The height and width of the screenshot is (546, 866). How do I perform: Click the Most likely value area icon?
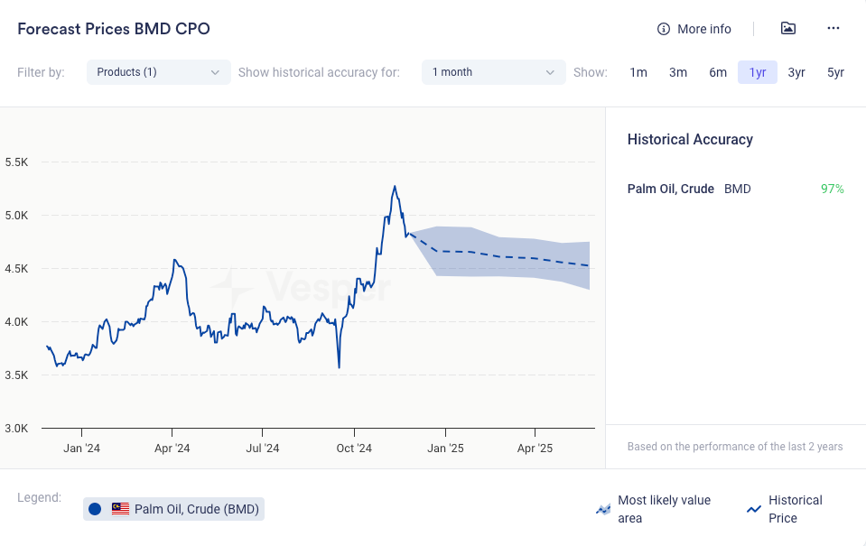pyautogui.click(x=603, y=509)
